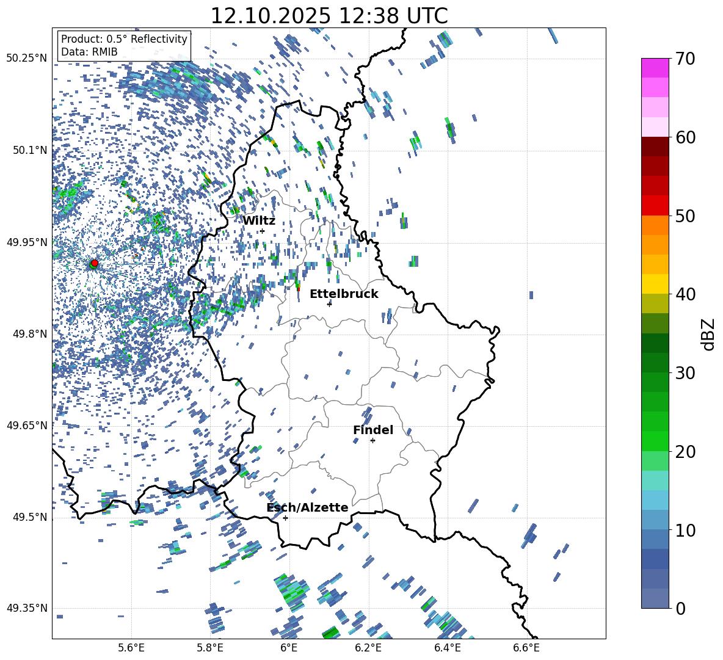The height and width of the screenshot is (660, 723).
Task: Click longitude label 6.4°E
Action: (447, 648)
